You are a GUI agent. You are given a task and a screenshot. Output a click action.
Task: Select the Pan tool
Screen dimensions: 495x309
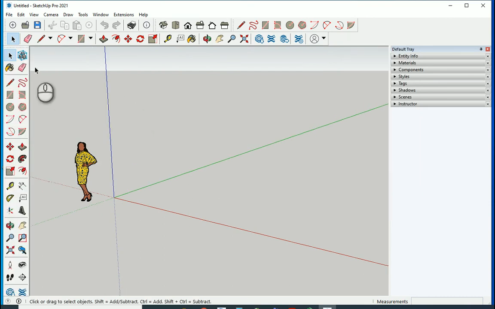[219, 39]
